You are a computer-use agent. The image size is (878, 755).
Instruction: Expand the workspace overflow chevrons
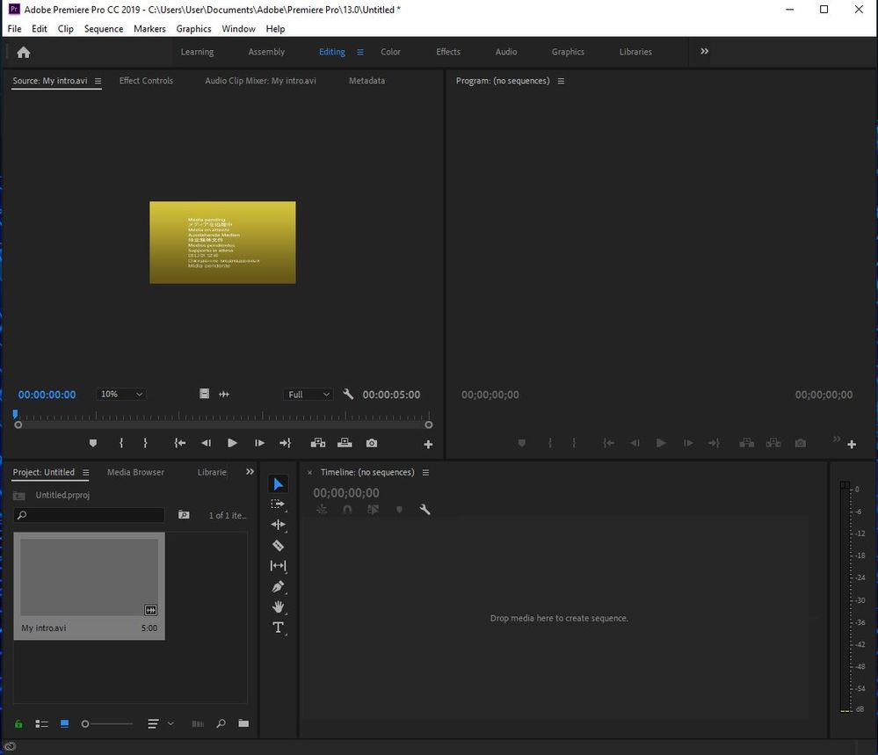click(704, 52)
